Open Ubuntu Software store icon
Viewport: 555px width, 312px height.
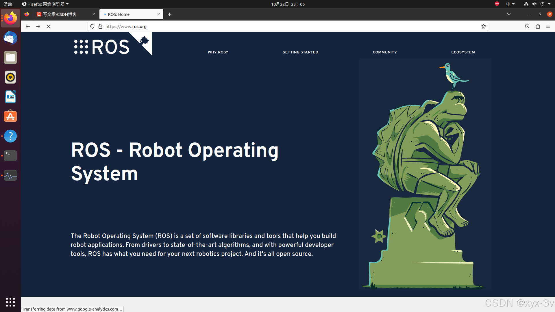click(10, 116)
